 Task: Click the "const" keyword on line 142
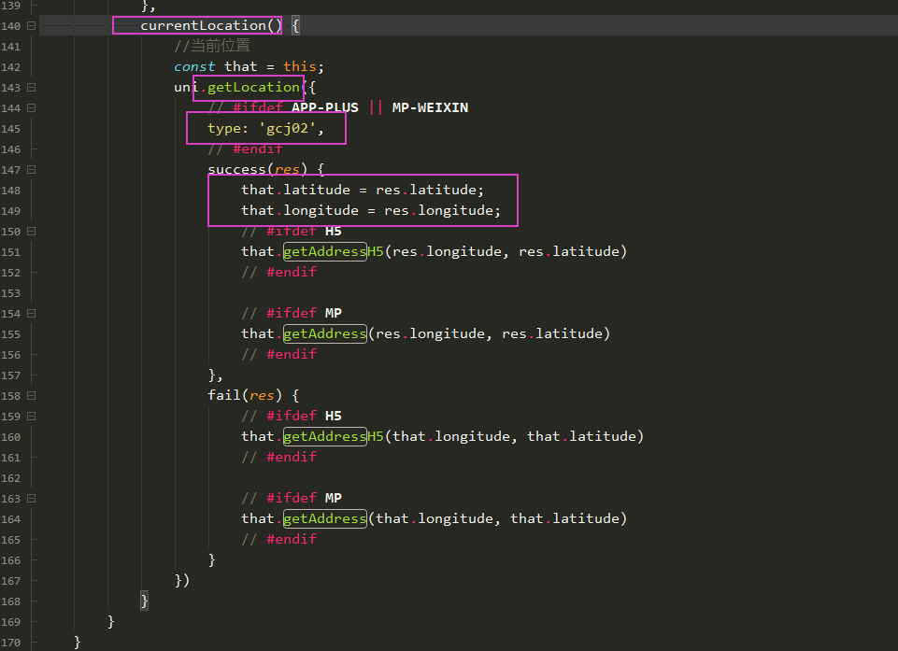tap(194, 67)
